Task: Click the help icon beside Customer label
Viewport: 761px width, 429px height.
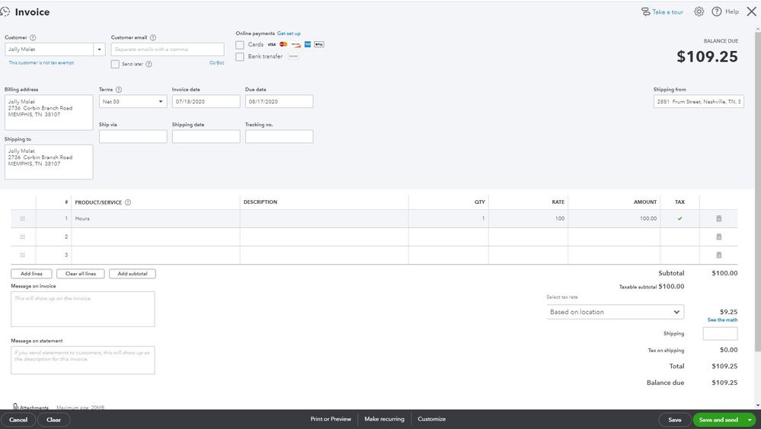Action: [x=33, y=37]
